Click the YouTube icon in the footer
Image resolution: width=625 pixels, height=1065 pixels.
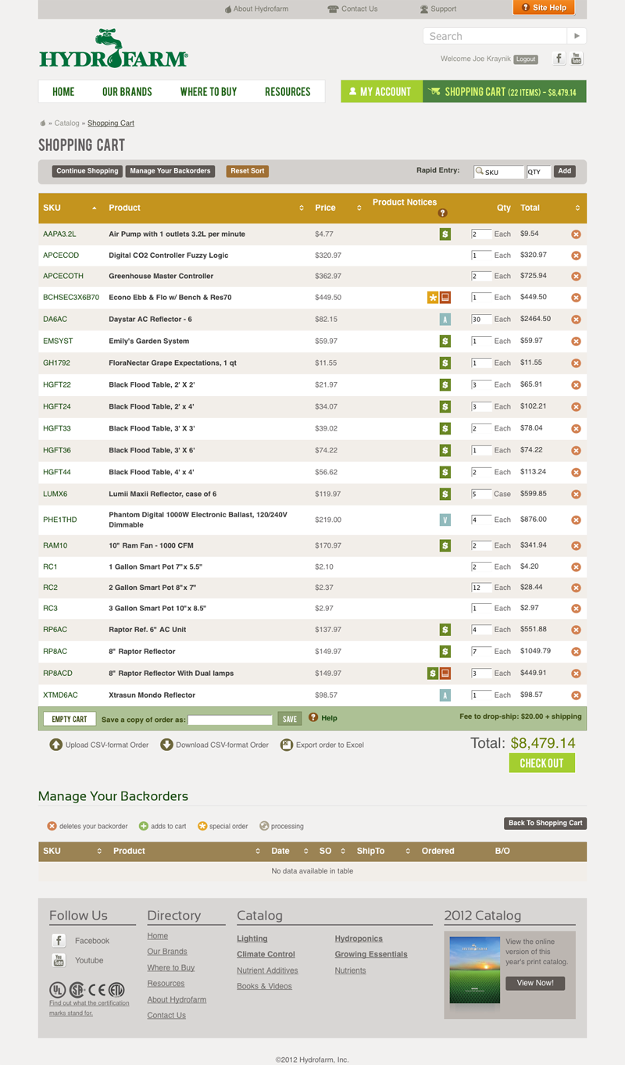[59, 960]
